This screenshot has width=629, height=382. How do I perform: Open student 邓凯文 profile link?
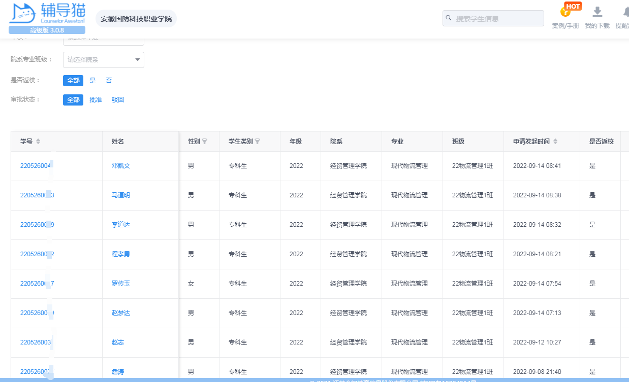pos(121,166)
